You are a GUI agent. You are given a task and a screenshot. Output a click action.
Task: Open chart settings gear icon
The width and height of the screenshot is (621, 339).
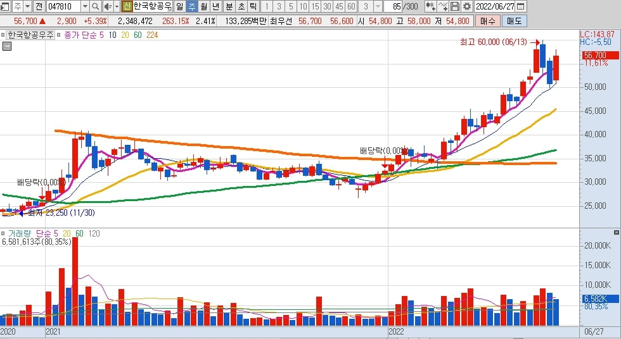468,6
